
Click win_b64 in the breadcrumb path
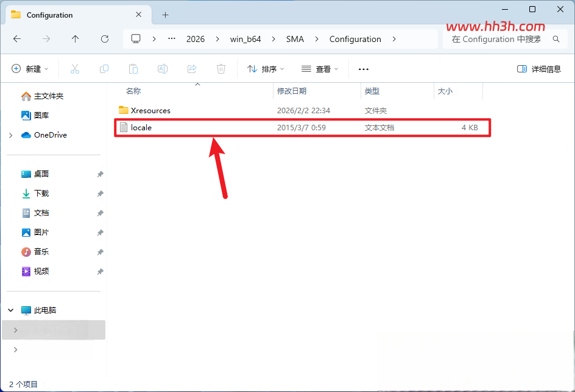[245, 39]
